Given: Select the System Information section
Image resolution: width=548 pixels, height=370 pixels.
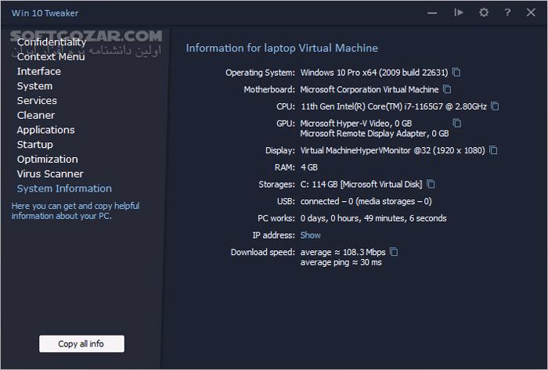Looking at the screenshot, I should click(64, 189).
